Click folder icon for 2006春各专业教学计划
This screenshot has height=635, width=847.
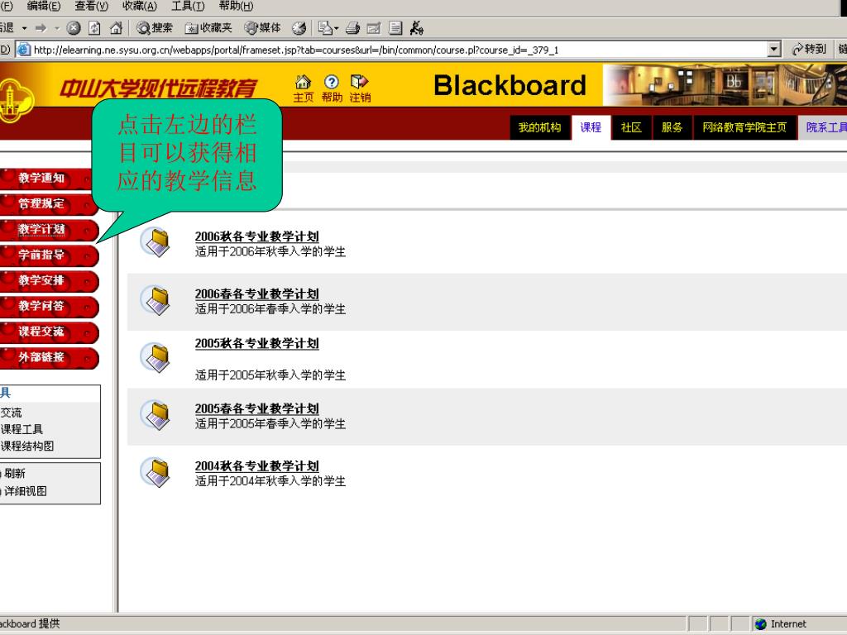click(x=156, y=300)
